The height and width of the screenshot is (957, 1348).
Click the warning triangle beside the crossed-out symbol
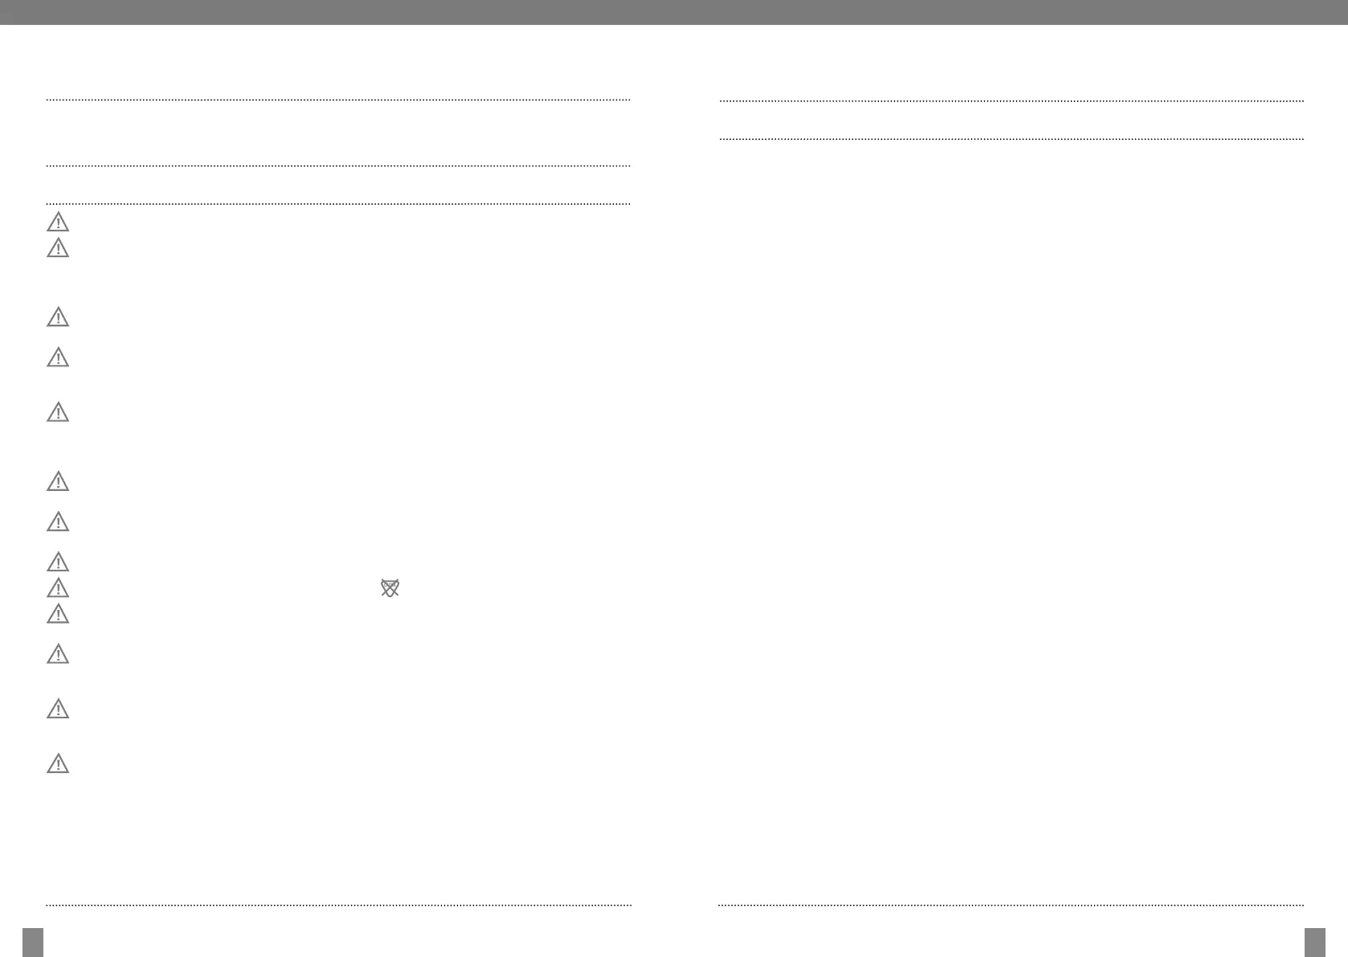coord(58,587)
